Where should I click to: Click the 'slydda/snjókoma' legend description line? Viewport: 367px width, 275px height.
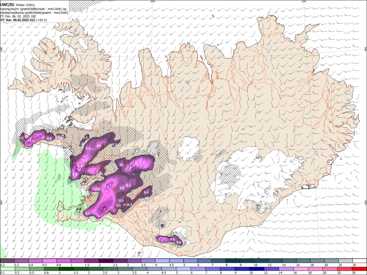[x=34, y=13]
